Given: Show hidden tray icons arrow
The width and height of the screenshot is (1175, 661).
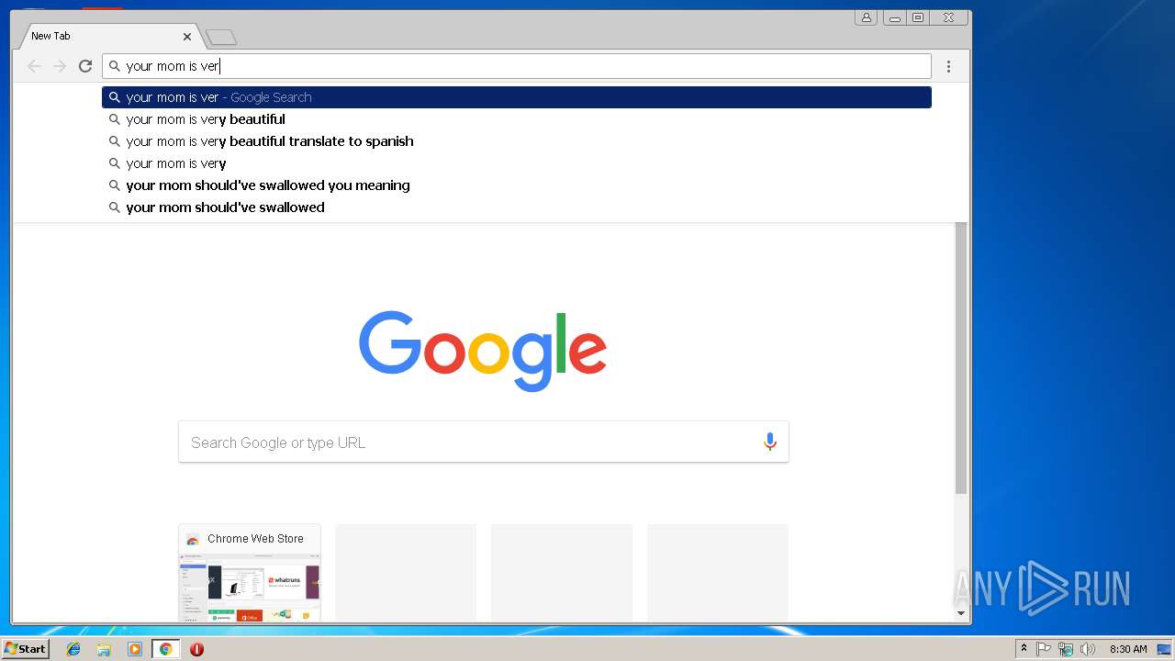Looking at the screenshot, I should pos(1024,649).
